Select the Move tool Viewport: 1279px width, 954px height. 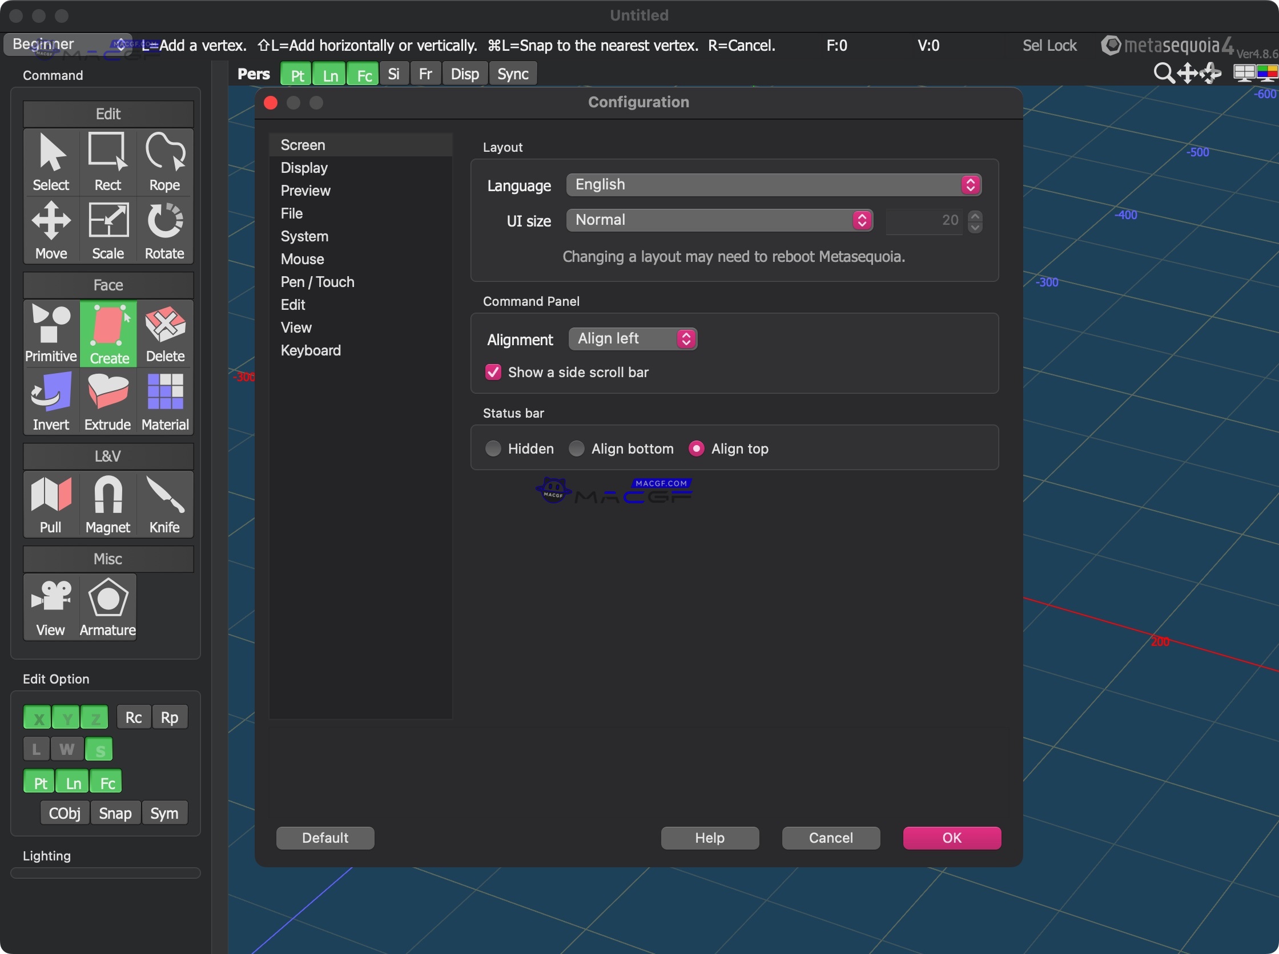tap(51, 230)
